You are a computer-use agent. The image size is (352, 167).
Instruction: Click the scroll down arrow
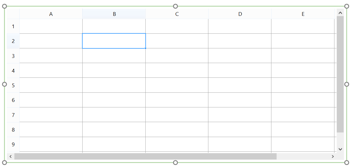(340, 149)
